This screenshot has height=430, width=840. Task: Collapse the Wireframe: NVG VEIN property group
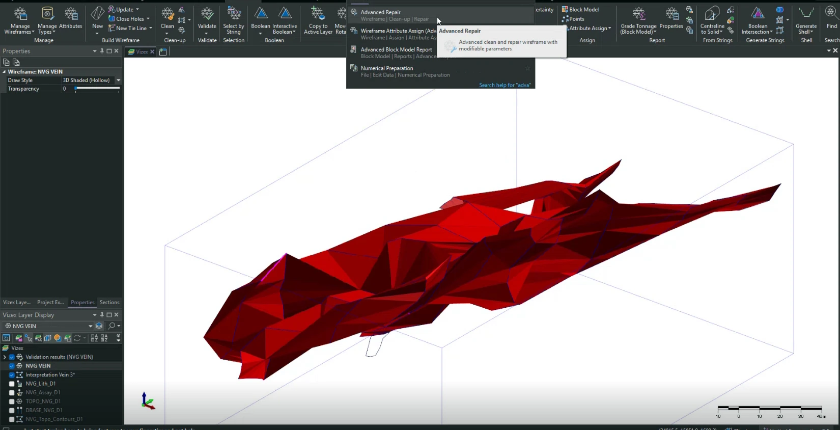[x=5, y=72]
